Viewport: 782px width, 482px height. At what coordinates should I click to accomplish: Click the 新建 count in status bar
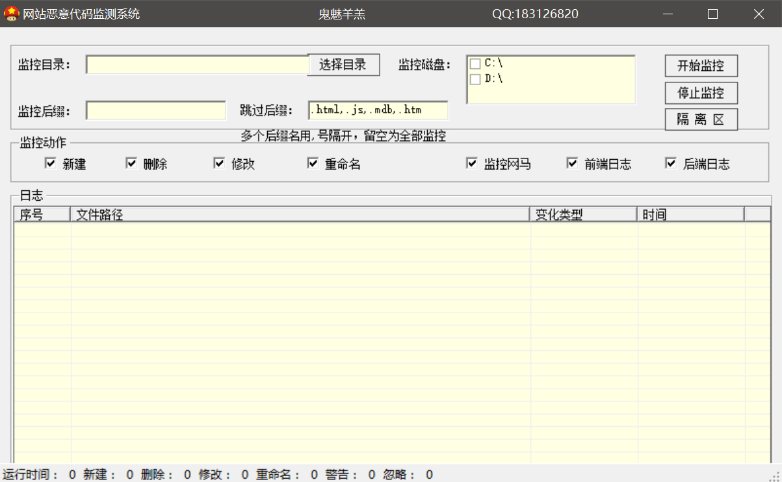tap(108, 475)
